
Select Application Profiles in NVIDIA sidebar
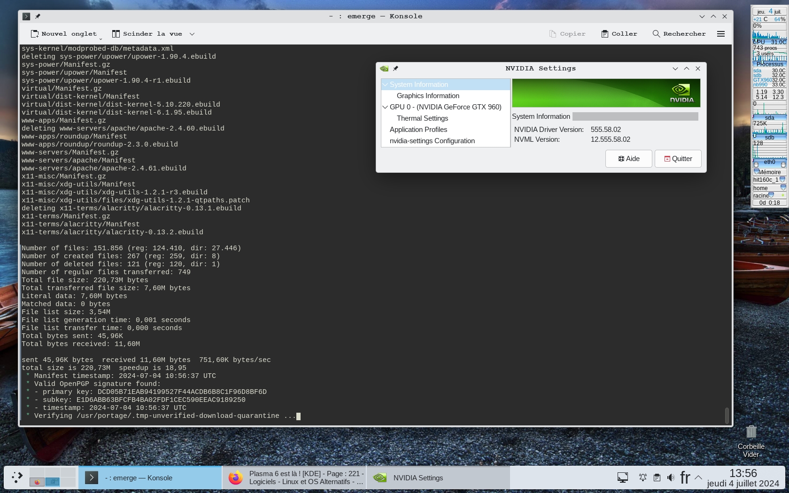pyautogui.click(x=418, y=130)
